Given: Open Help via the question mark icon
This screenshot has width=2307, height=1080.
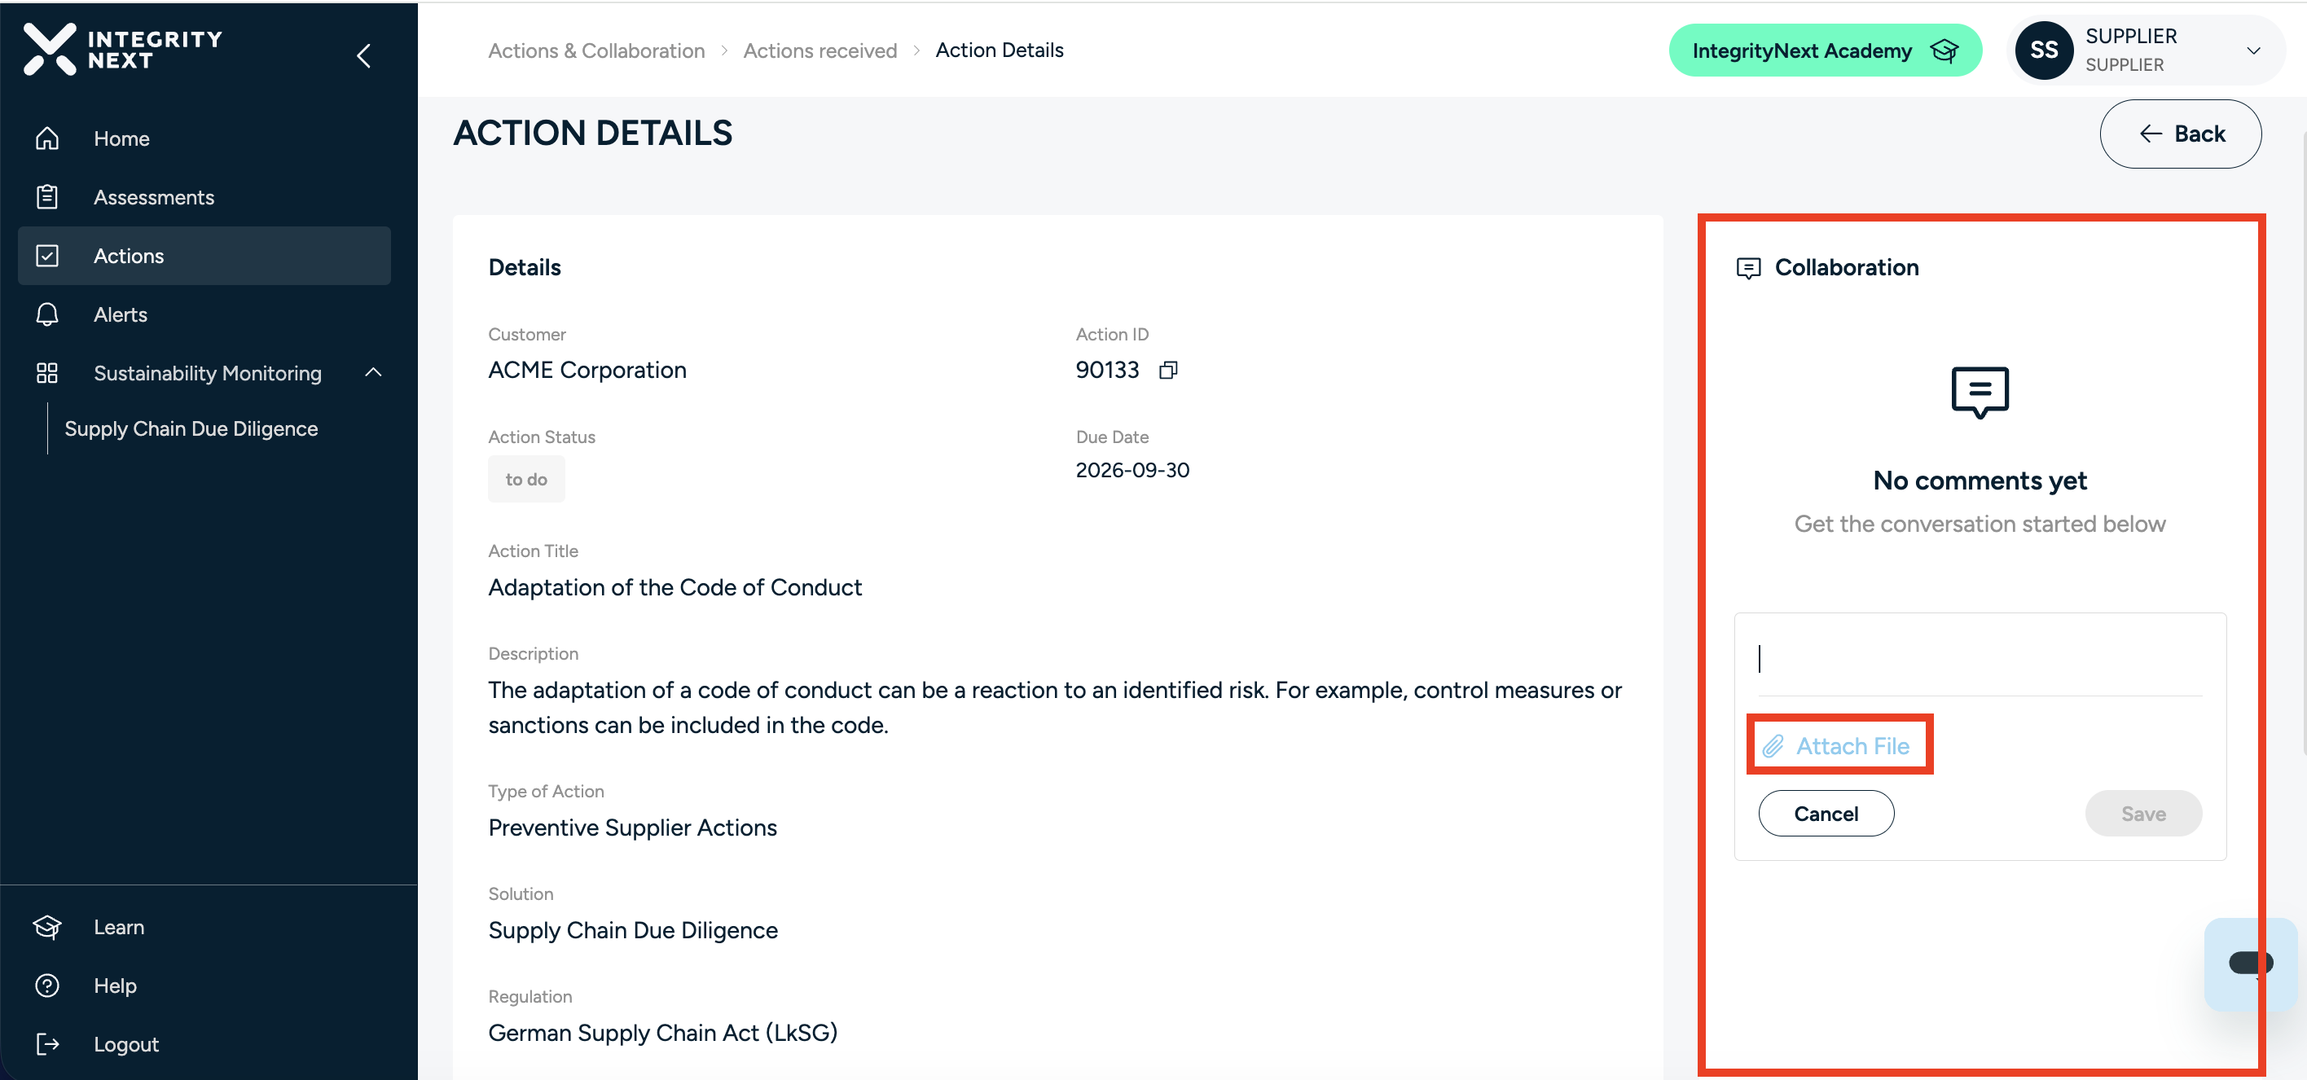Looking at the screenshot, I should 47,985.
